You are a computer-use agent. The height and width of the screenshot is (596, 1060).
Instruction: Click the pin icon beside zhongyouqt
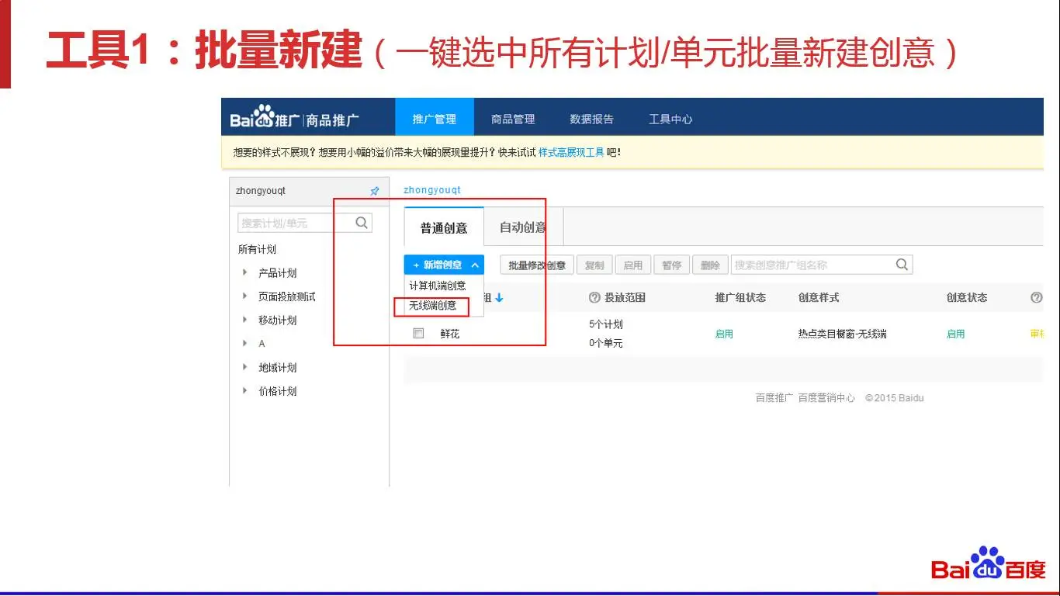(x=375, y=191)
